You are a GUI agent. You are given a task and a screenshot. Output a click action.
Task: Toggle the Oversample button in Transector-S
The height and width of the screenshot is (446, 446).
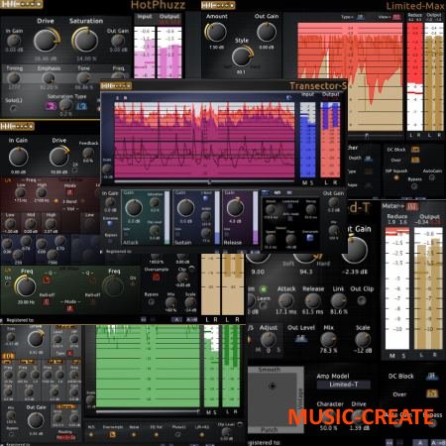(310, 237)
